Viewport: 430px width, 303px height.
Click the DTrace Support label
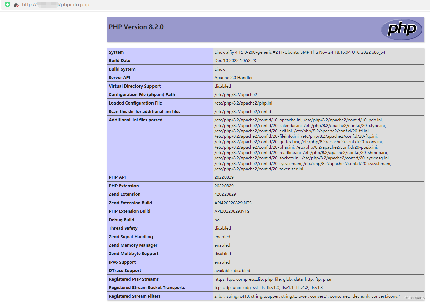(x=125, y=271)
